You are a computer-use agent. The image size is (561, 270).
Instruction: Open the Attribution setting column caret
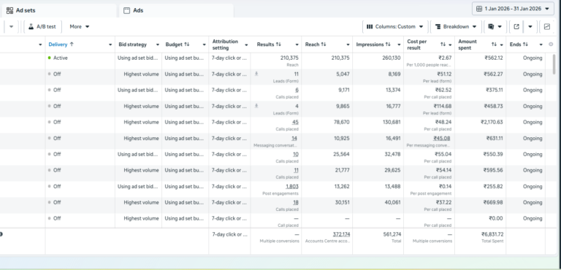pyautogui.click(x=246, y=45)
